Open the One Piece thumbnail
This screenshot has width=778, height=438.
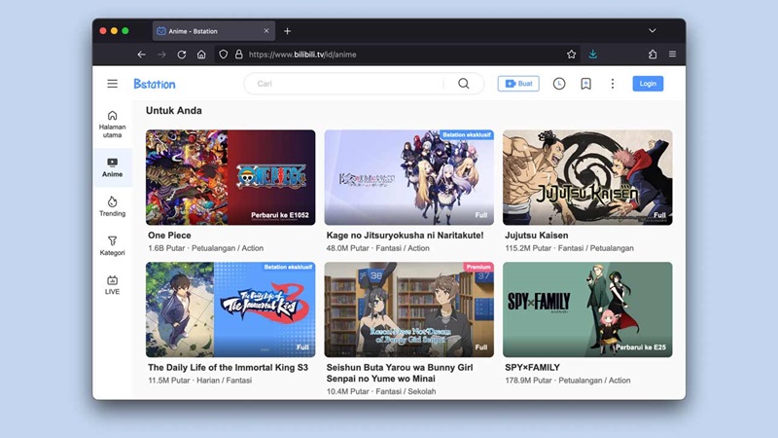point(230,177)
